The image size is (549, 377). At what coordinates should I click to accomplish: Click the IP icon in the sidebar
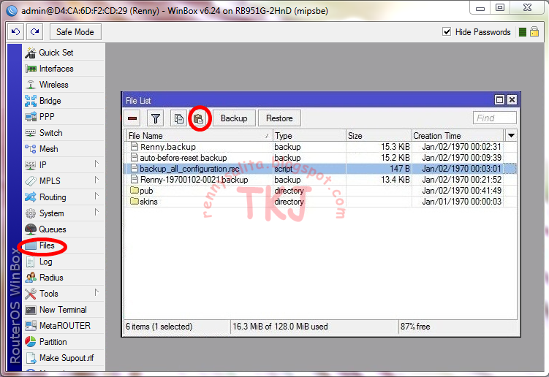coord(31,165)
